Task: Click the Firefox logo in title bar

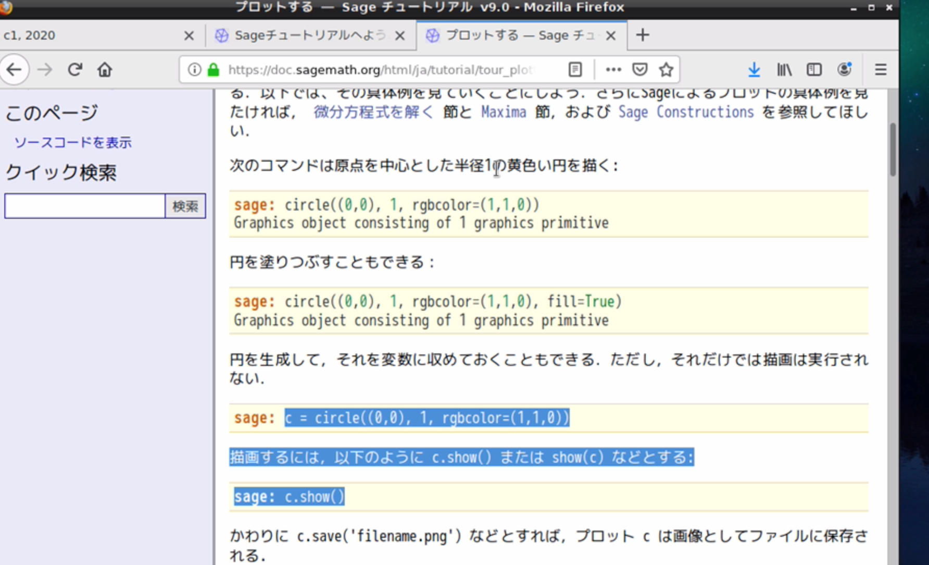Action: [6, 7]
